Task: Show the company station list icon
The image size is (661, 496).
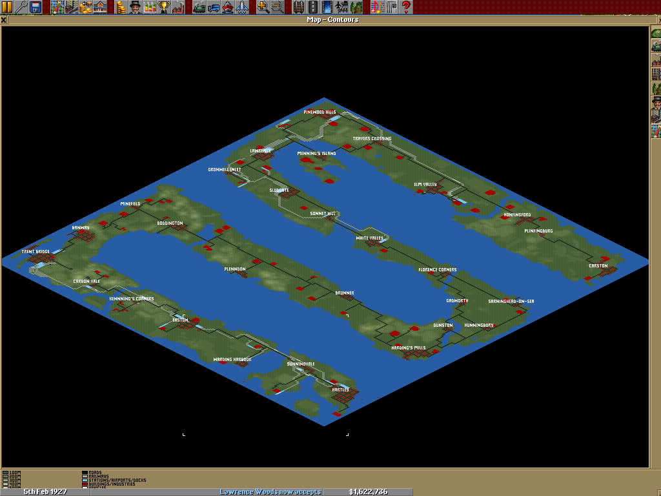Action: click(x=100, y=6)
